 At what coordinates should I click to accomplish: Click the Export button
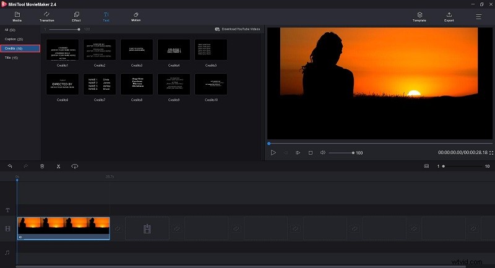pos(449,17)
